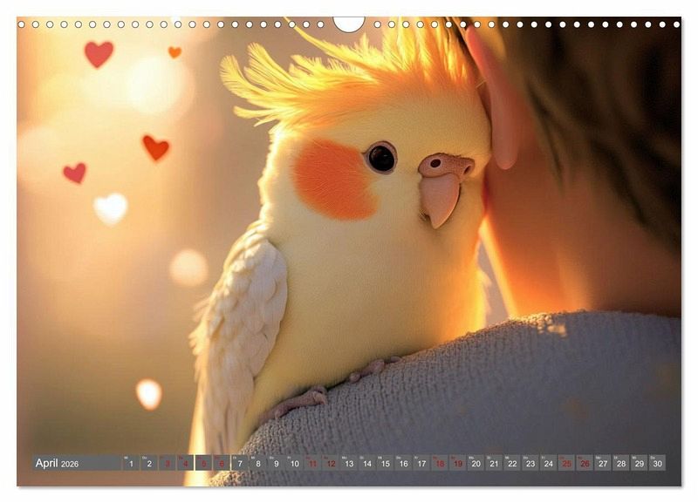Image resolution: width=698 pixels, height=503 pixels.
Task: Click red-marked day 26
Action: click(x=585, y=464)
